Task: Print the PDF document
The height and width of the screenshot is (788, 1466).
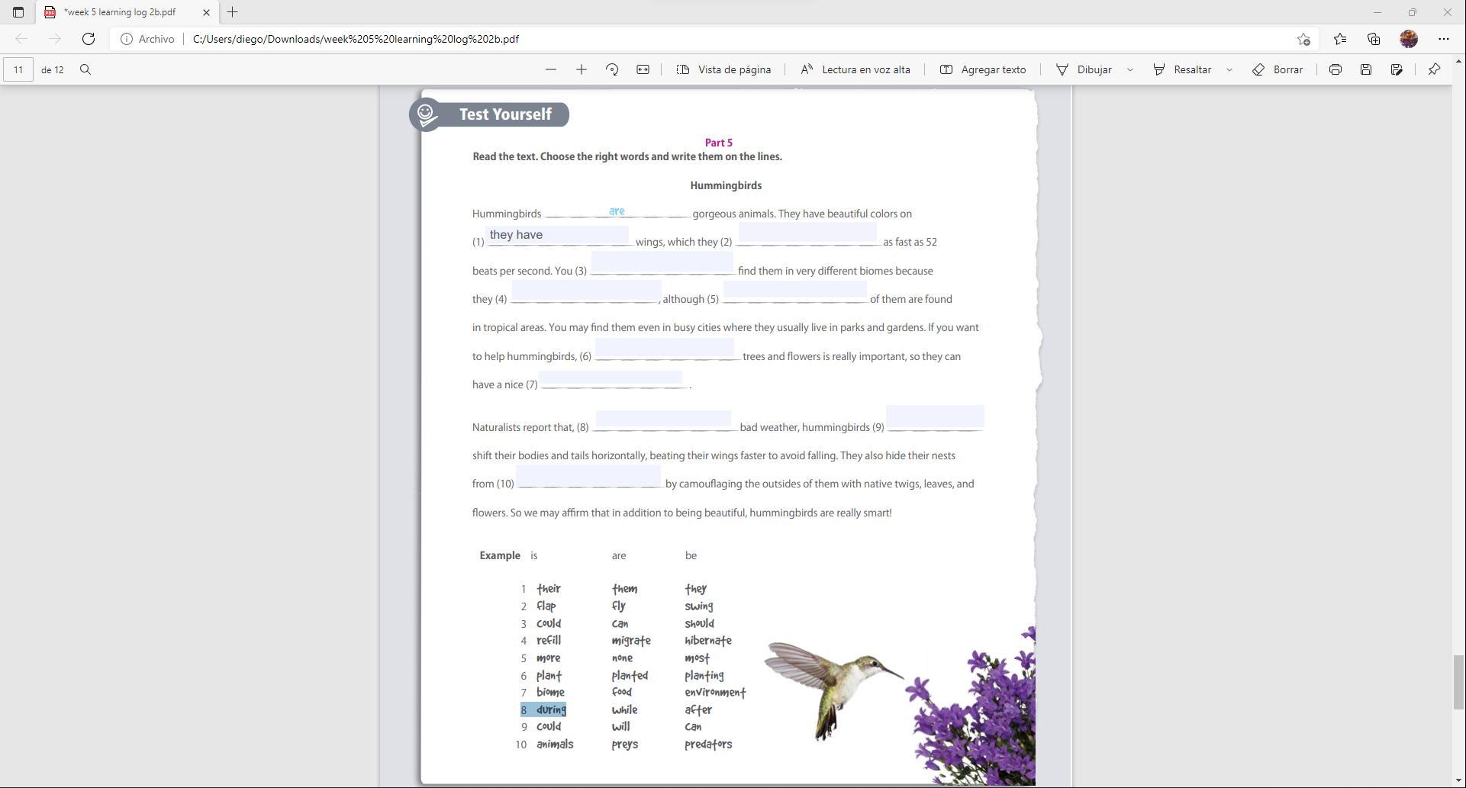Action: pyautogui.click(x=1336, y=69)
